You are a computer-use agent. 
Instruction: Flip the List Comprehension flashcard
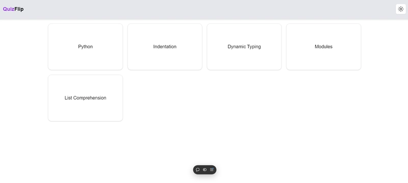coord(85,98)
